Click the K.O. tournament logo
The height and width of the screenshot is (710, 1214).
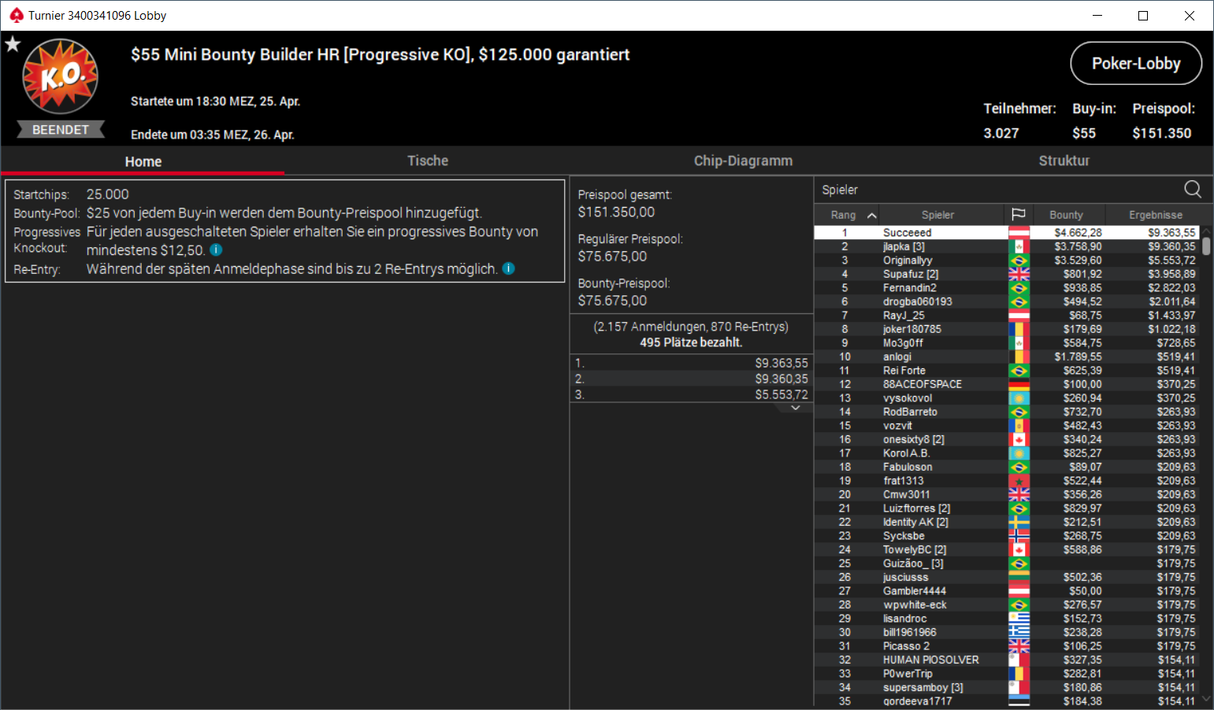61,76
